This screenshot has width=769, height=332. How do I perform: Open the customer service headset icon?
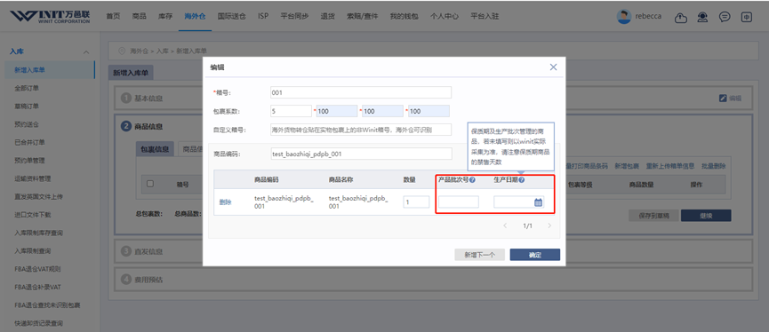pos(703,17)
